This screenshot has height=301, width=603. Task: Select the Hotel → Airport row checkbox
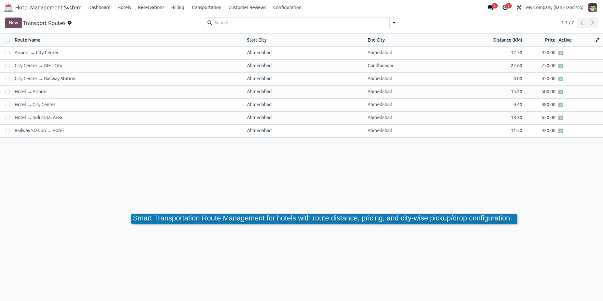[7, 92]
